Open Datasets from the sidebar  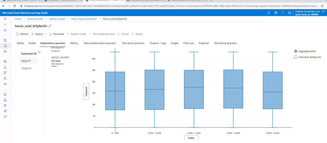click(5, 62)
